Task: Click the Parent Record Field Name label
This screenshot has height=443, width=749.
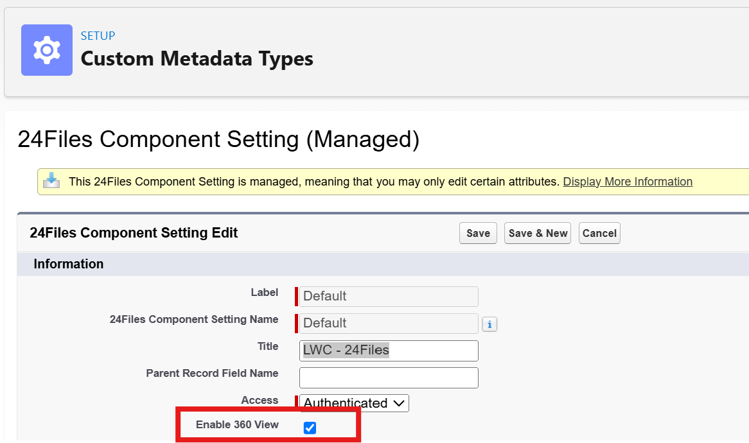Action: (x=212, y=373)
